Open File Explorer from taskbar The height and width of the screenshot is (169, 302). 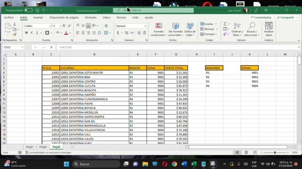pos(145,164)
